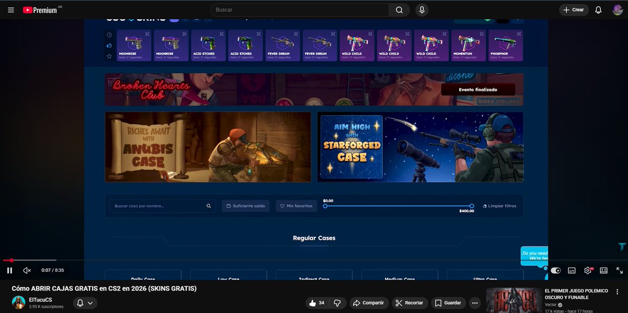The height and width of the screenshot is (313, 628).
Task: Click the video title text
Action: 104,288
